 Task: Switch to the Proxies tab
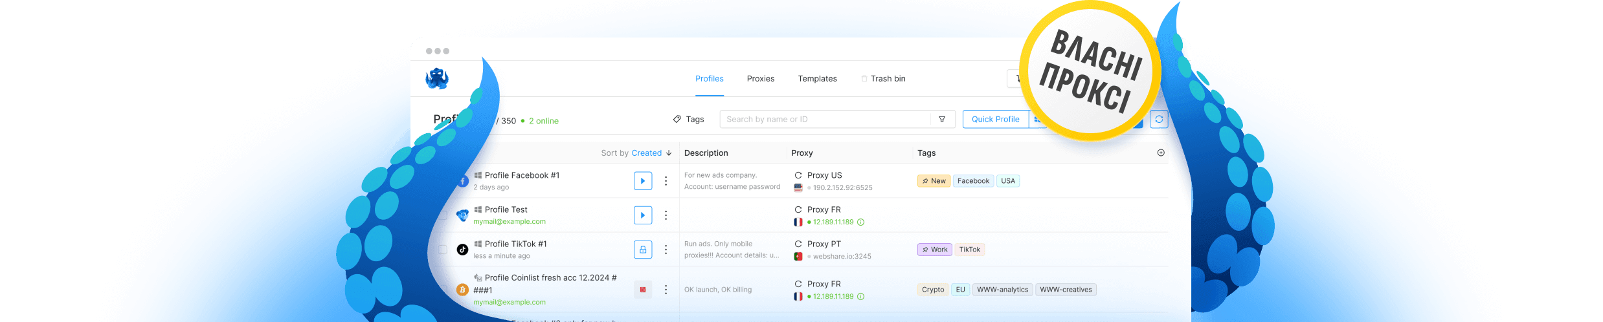(760, 79)
